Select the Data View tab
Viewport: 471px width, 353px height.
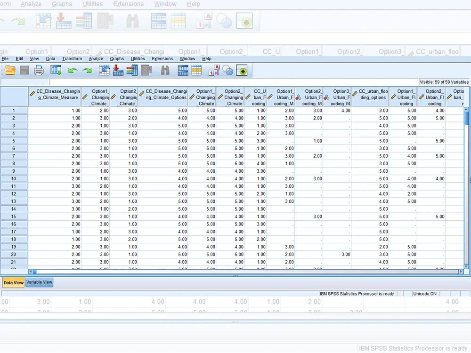pyautogui.click(x=13, y=282)
